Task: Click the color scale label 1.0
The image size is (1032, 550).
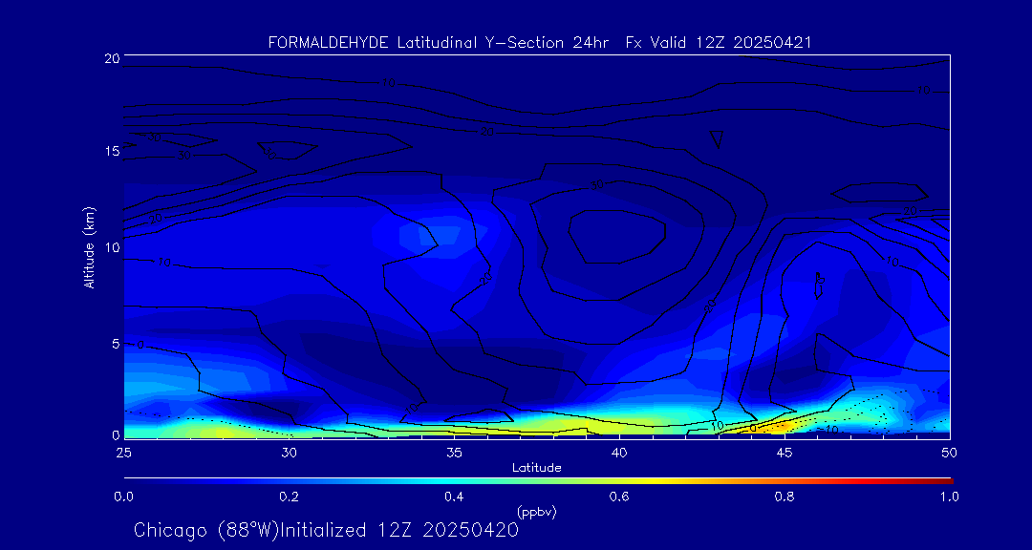Action: 950,497
